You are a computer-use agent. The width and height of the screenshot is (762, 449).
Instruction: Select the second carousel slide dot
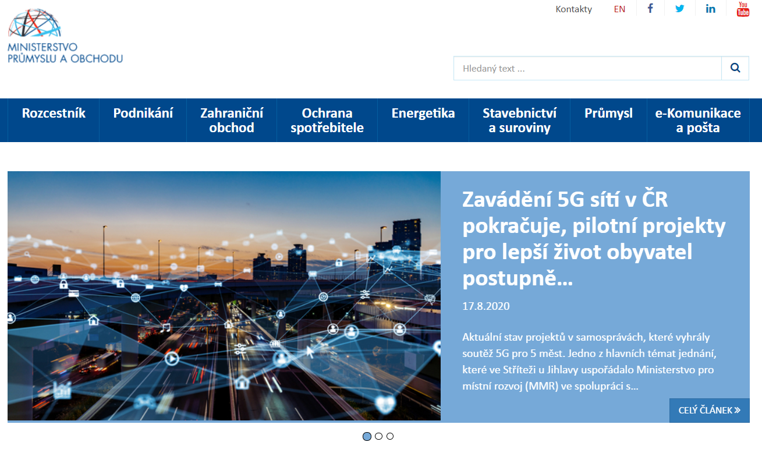pos(378,436)
